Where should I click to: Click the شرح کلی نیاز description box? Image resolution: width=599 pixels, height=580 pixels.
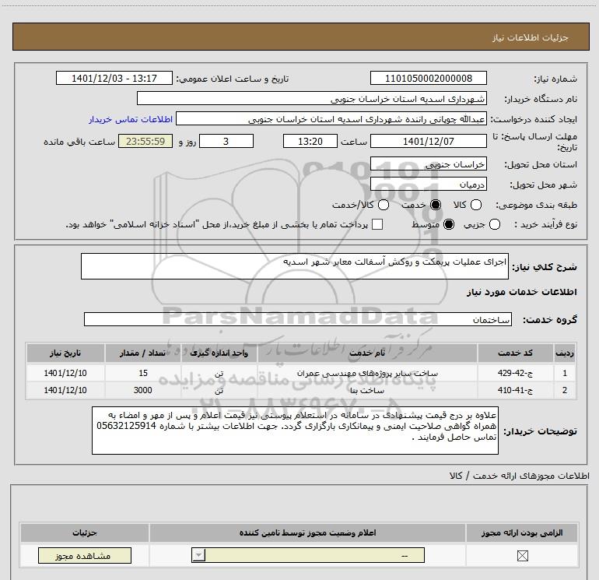295,266
